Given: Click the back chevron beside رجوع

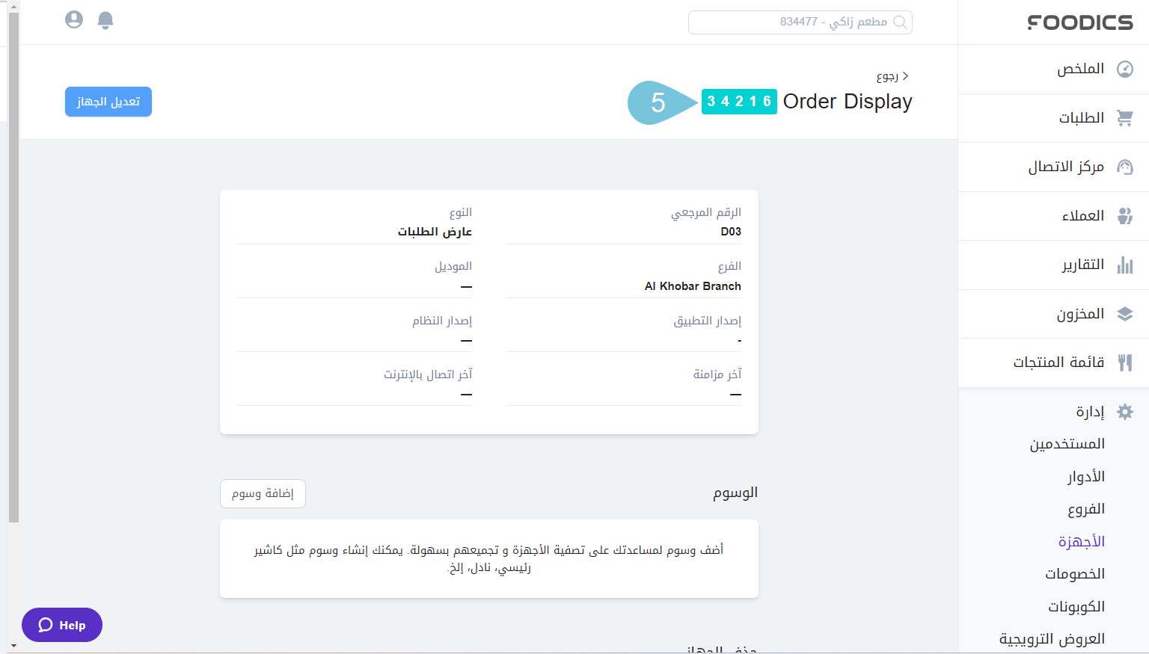Looking at the screenshot, I should click(906, 76).
